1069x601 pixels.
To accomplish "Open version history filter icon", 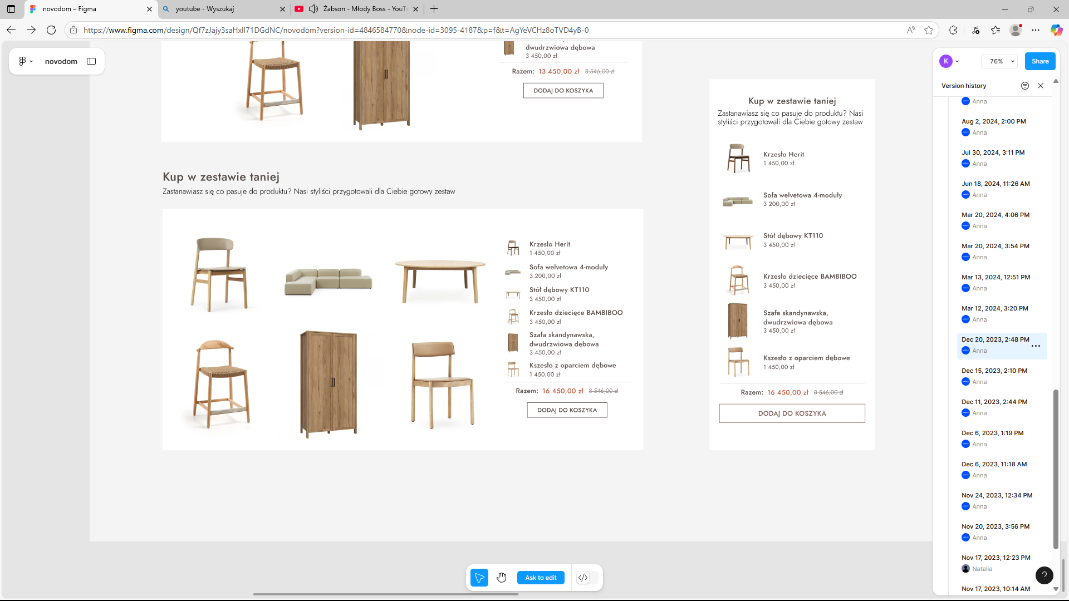I will coord(1024,86).
